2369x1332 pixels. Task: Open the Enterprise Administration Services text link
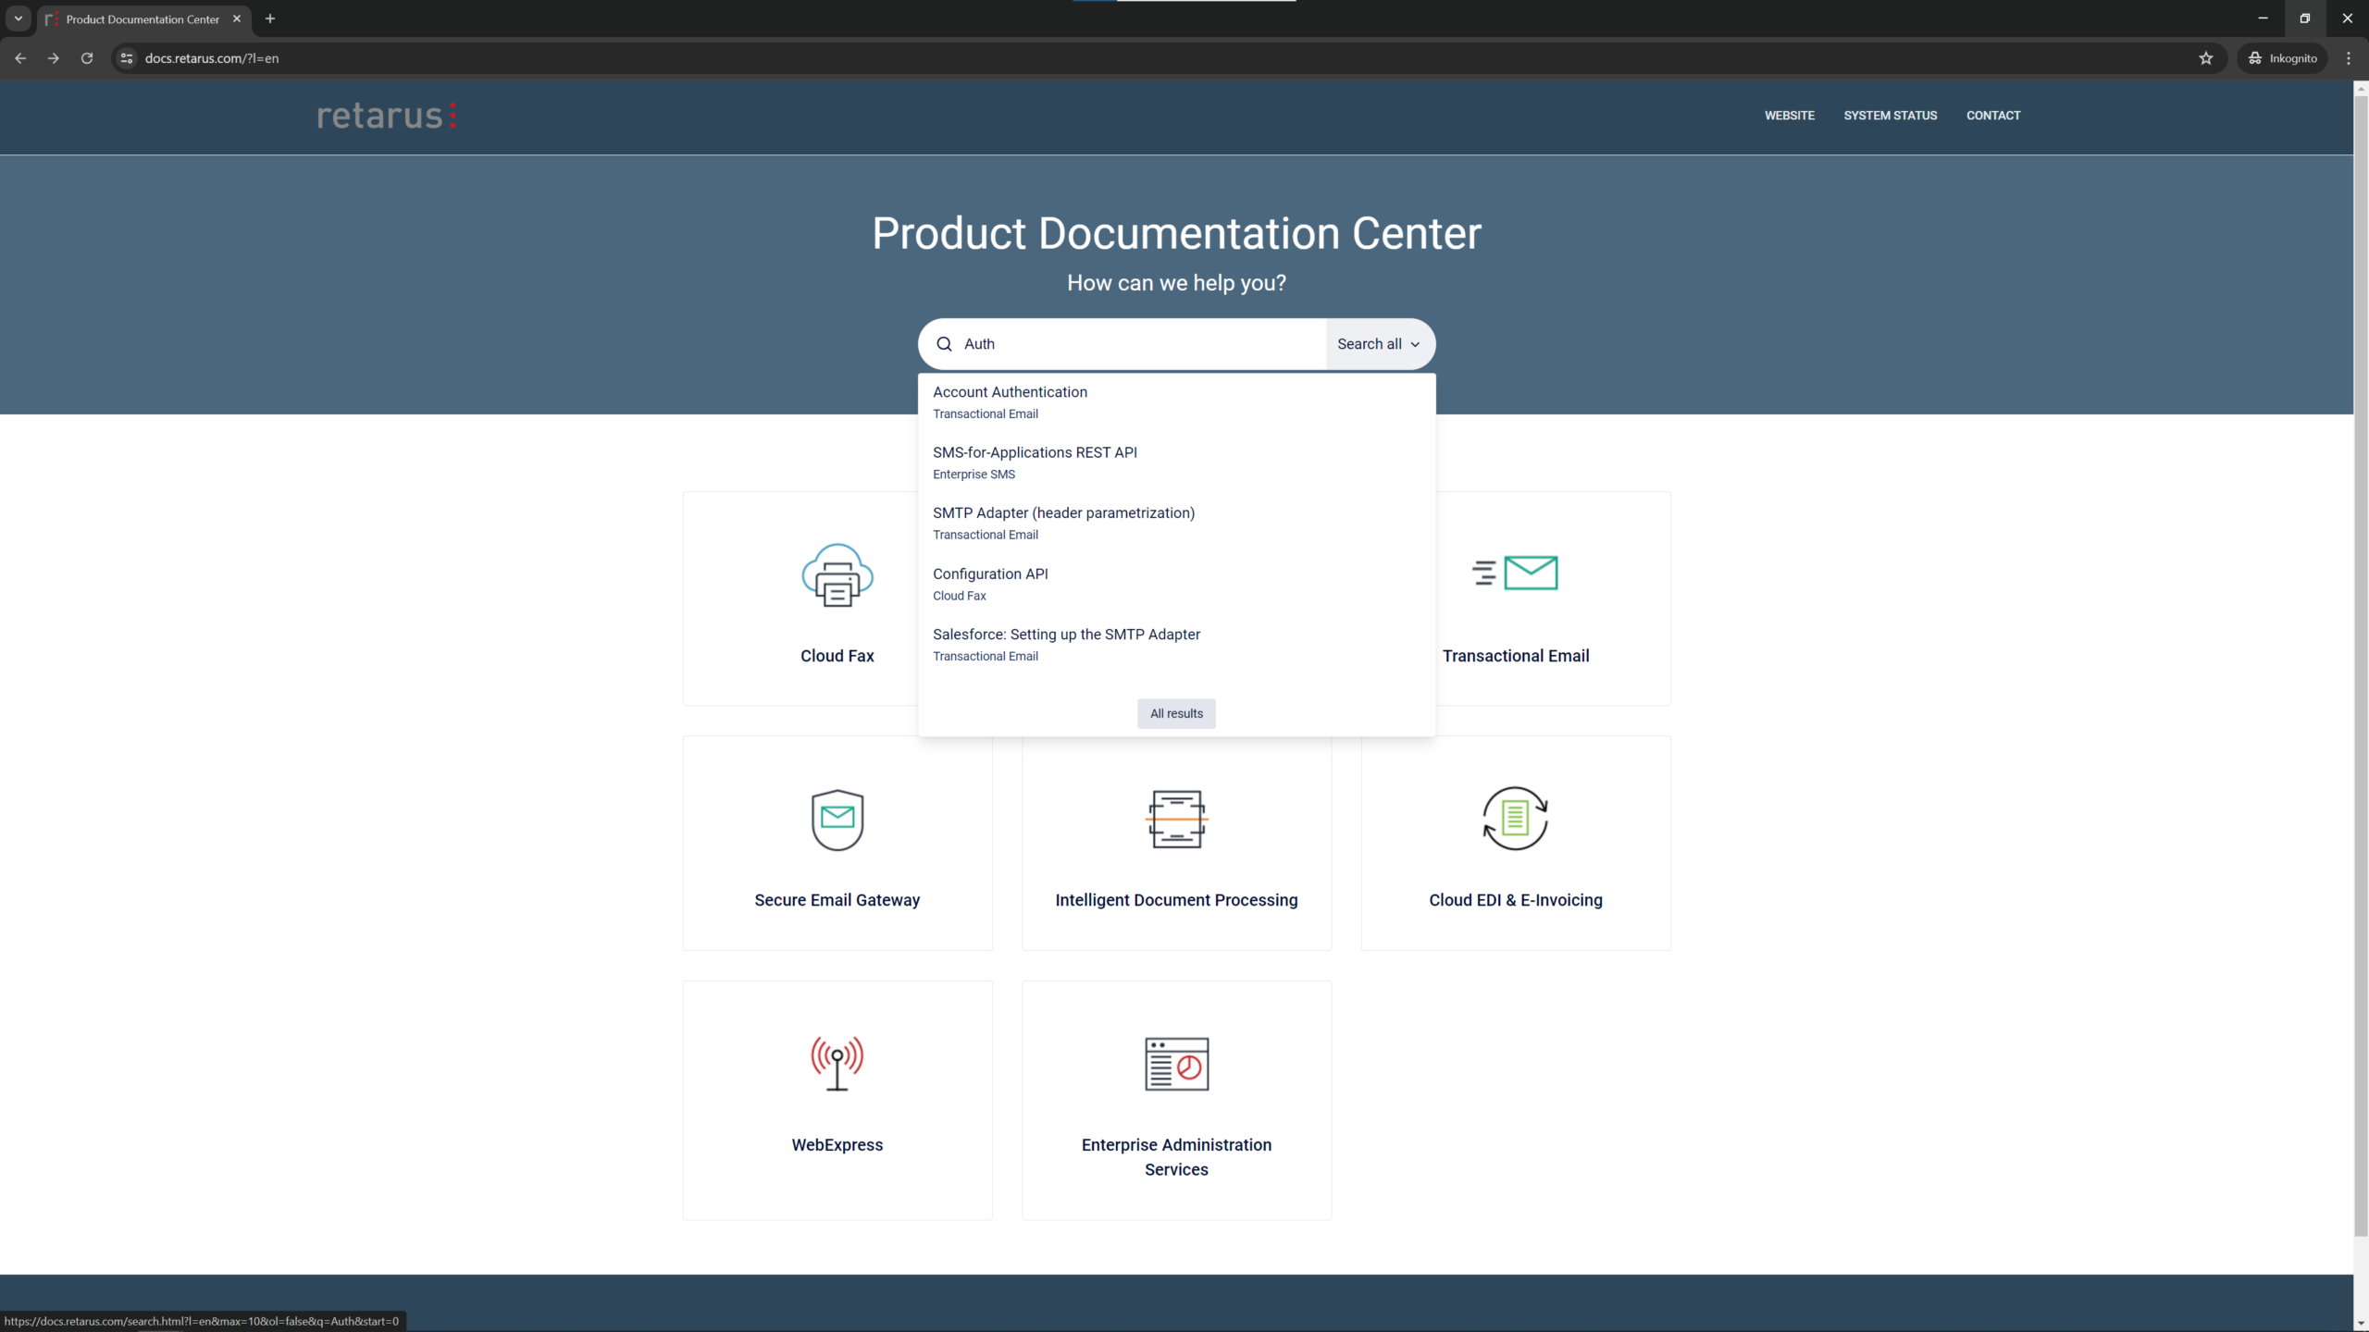click(1176, 1157)
